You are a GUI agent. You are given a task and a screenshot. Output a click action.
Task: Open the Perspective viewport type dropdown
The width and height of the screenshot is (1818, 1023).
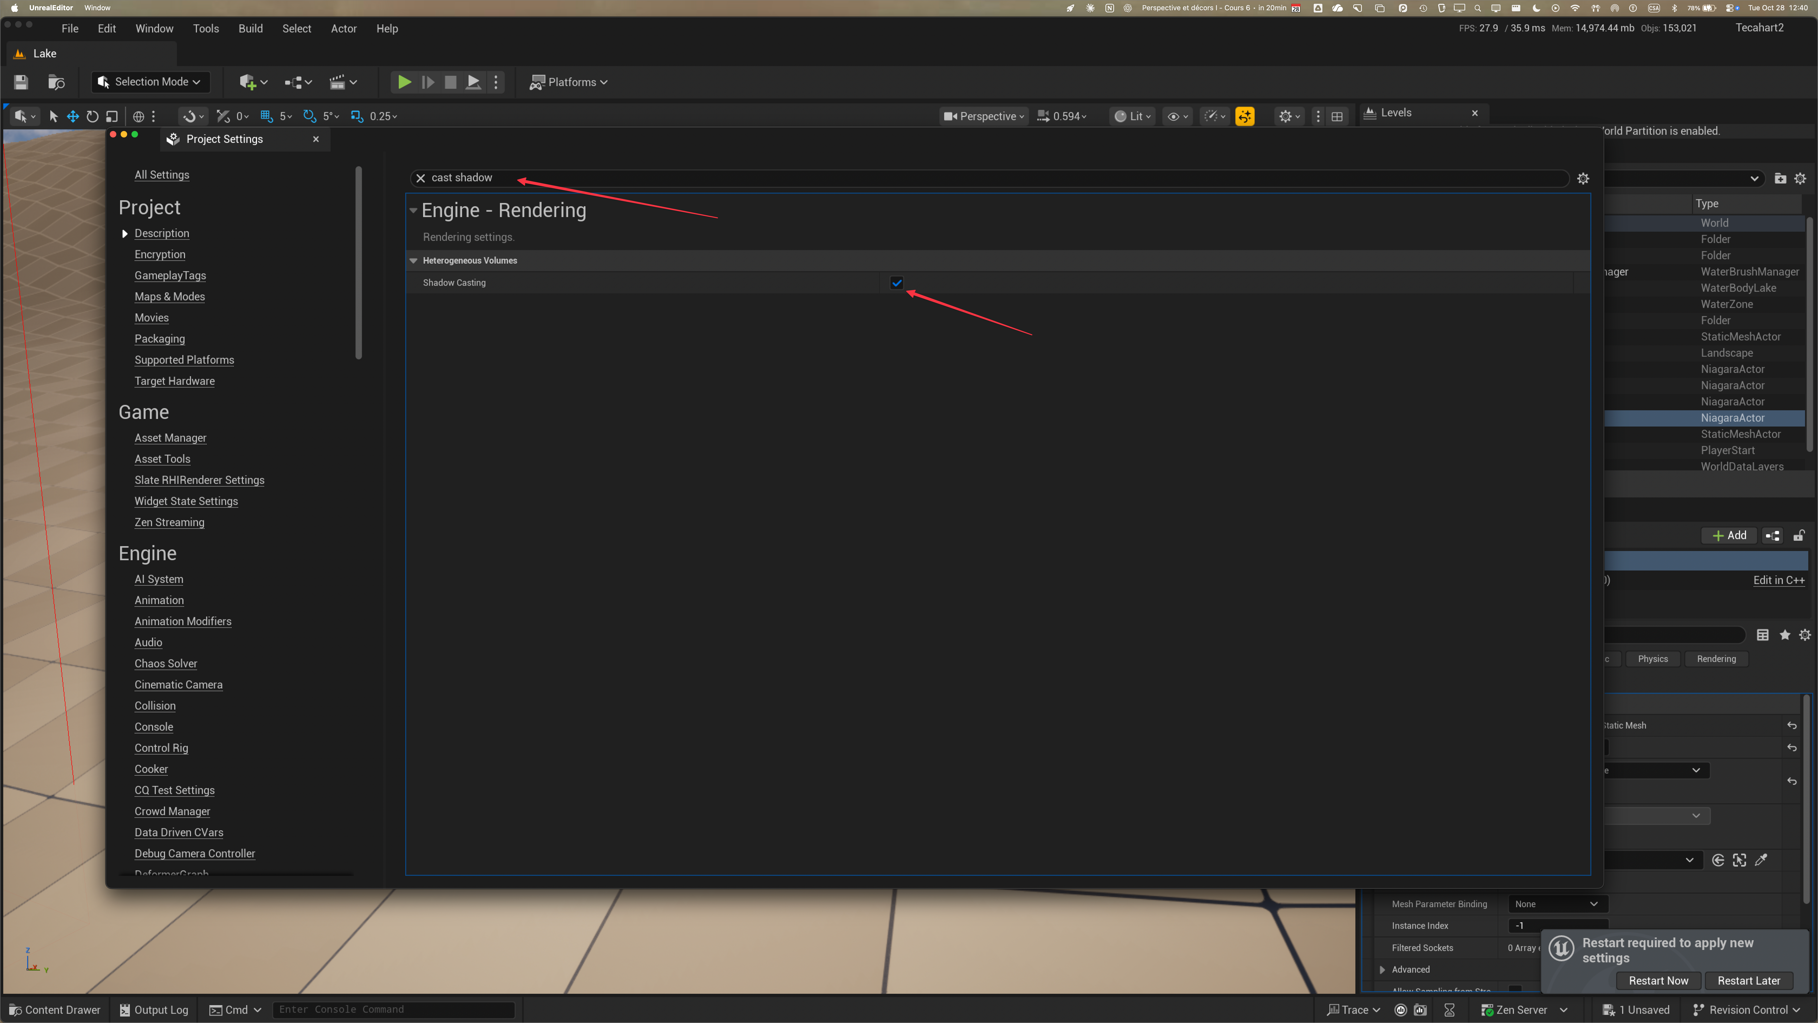[984, 116]
